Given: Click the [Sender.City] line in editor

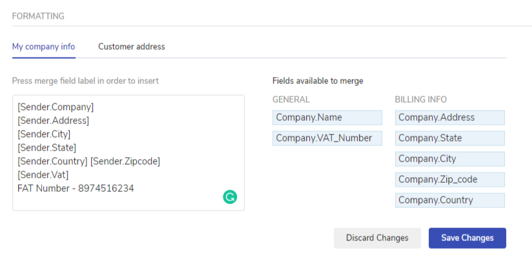Looking at the screenshot, I should (x=44, y=134).
